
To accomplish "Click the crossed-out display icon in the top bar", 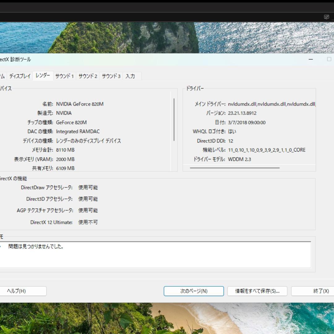I will tap(327, 17).
